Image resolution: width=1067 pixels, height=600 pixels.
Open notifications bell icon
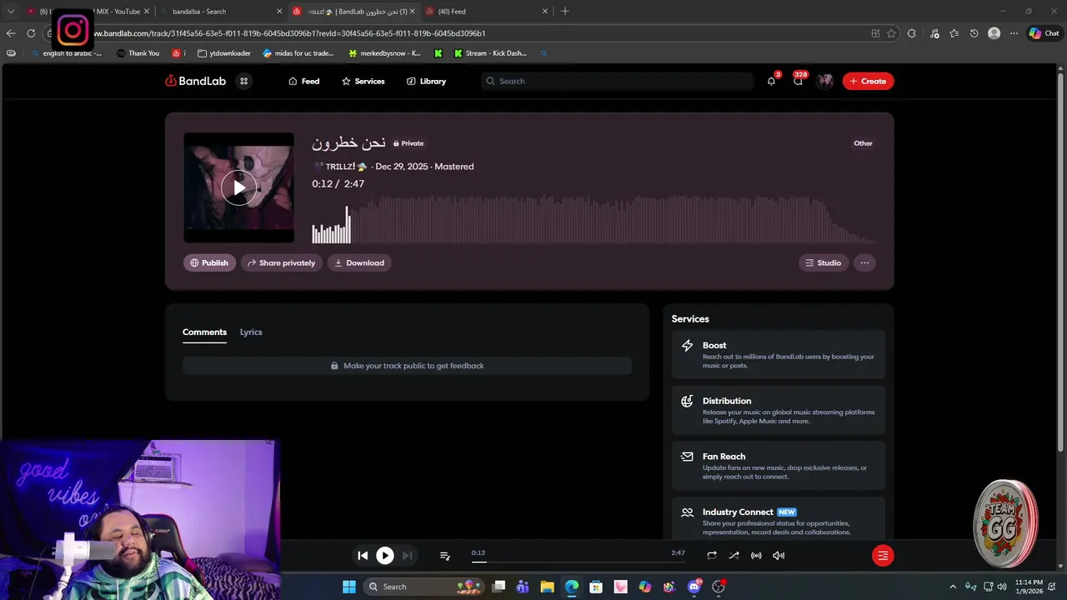(771, 81)
